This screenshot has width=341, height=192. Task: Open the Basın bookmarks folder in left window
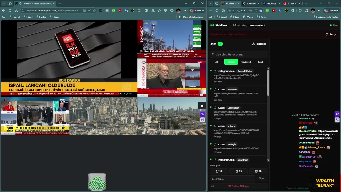pos(28,17)
